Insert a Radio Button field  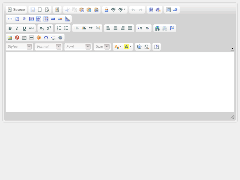pyautogui.click(x=24, y=19)
